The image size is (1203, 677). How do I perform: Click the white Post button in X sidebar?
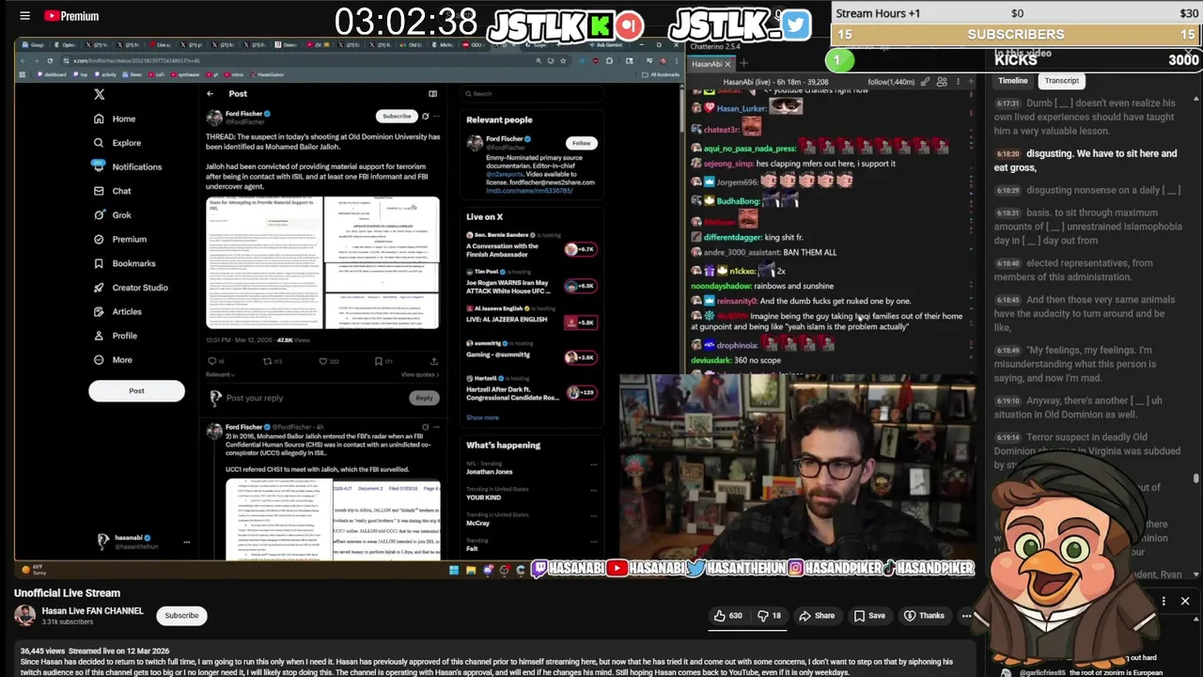pyautogui.click(x=136, y=391)
